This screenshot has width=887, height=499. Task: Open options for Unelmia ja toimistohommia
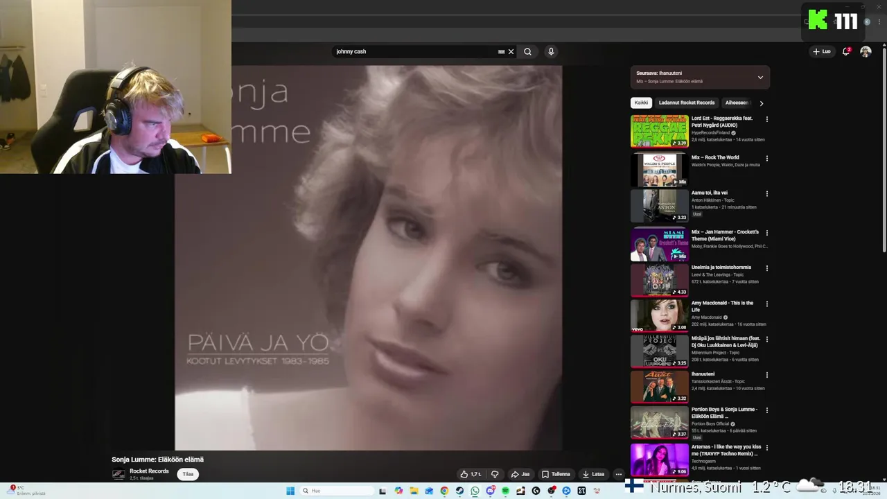(x=766, y=268)
